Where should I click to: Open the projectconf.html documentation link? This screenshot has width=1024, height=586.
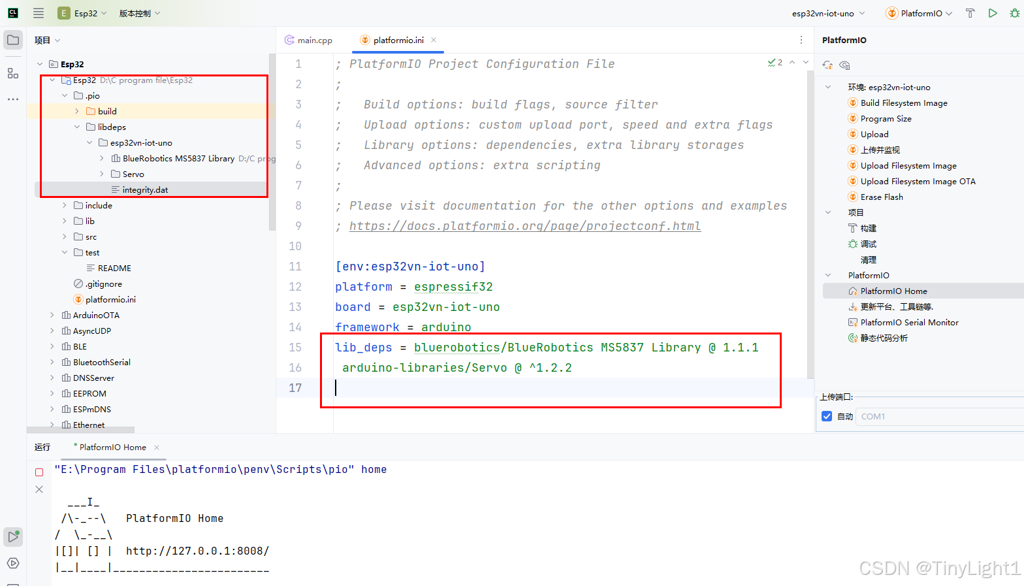tap(525, 226)
